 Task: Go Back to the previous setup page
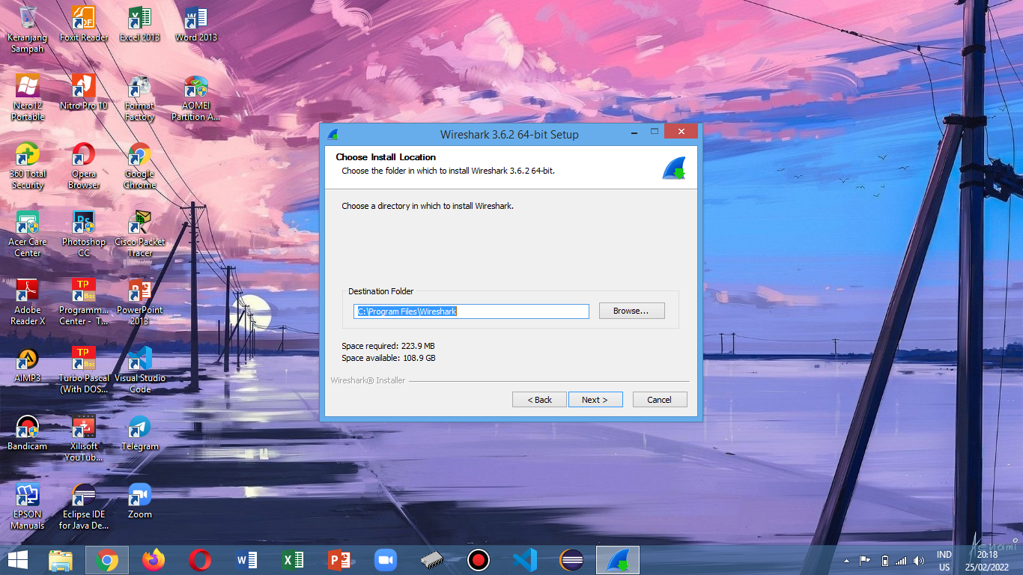539,400
